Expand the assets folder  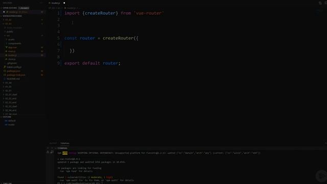click(11, 40)
